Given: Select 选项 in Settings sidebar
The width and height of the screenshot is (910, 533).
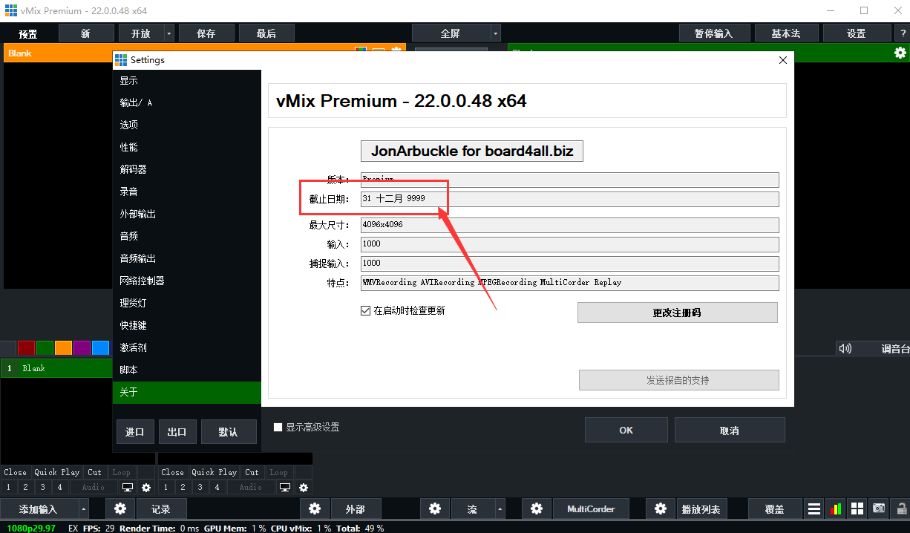Looking at the screenshot, I should [x=187, y=125].
